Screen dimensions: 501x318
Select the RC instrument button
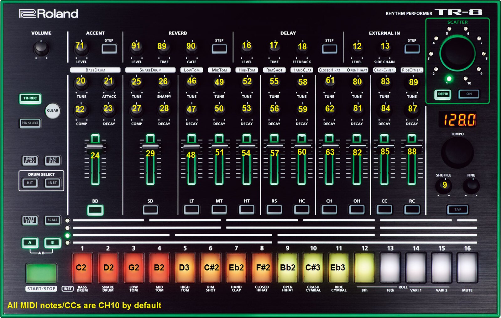click(412, 210)
